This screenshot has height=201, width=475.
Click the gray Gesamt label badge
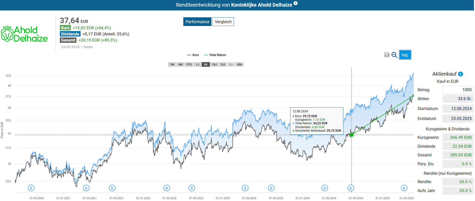tap(68, 40)
